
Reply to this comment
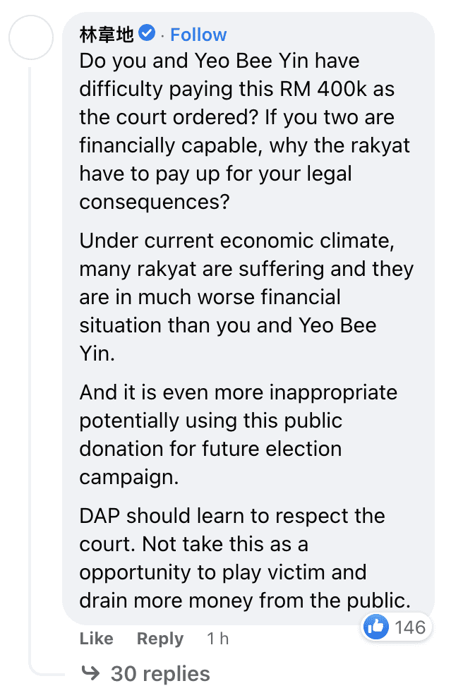pyautogui.click(x=160, y=639)
